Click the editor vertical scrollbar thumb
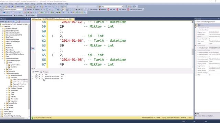The width and height of the screenshot is (220, 123). point(192,52)
